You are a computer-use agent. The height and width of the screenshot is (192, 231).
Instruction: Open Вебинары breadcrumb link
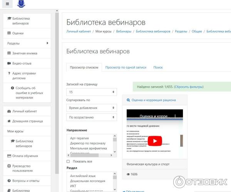[x=124, y=32]
